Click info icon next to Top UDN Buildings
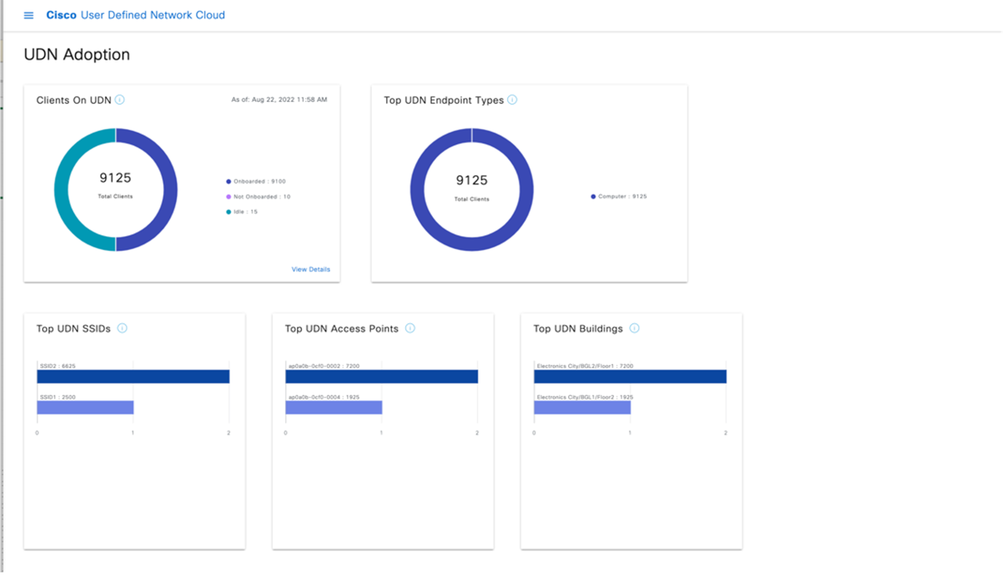This screenshot has height=576, width=1006. [x=634, y=328]
